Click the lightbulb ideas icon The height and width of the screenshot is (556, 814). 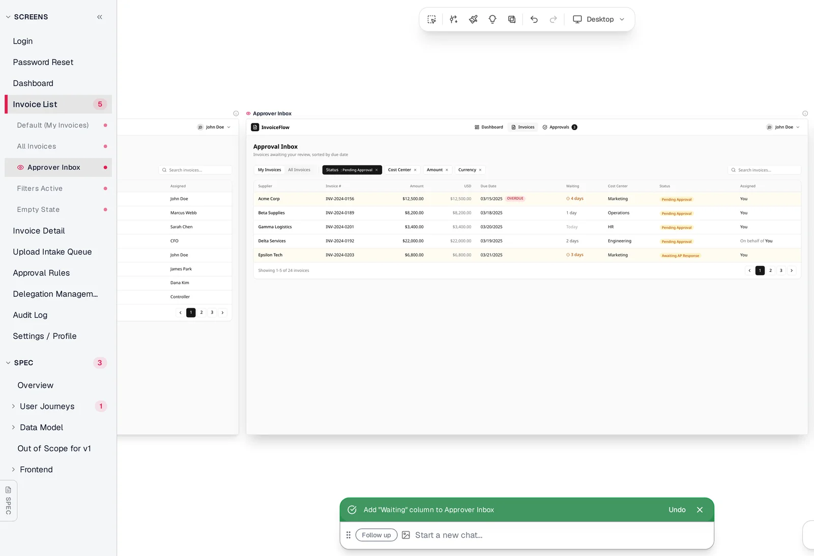[492, 19]
